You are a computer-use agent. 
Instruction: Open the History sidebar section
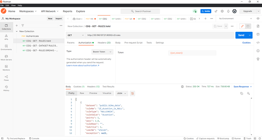6,88
